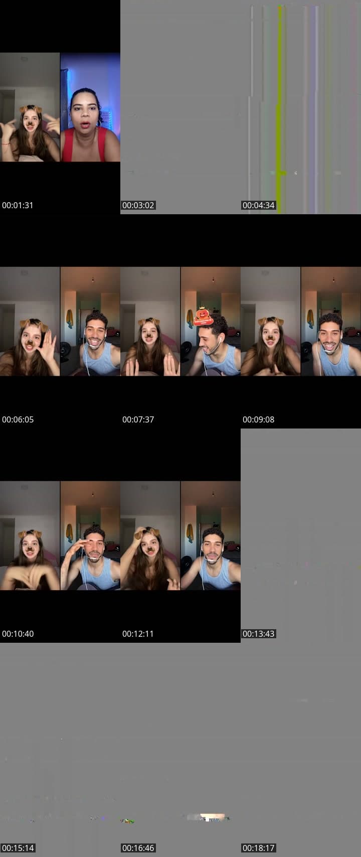
Task: Click the 00:03:02 timestamp label
Action: [138, 205]
